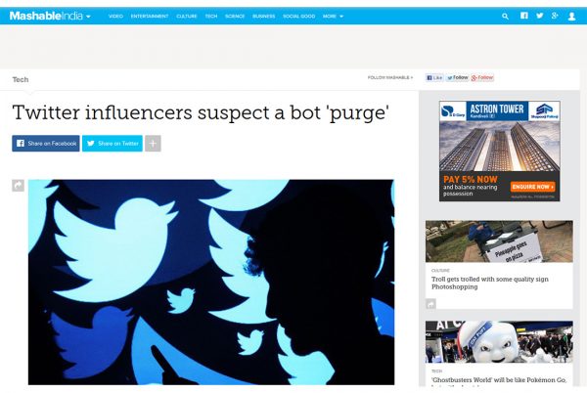Open the troll sign Photoshopping story
Viewport: 587px width, 393px height.
click(490, 283)
